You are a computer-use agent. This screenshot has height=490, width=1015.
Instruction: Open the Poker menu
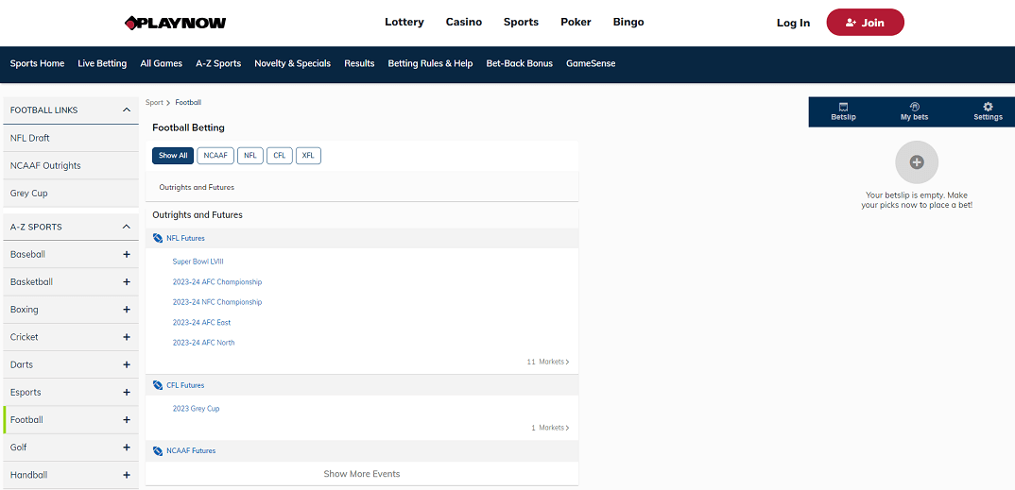576,22
